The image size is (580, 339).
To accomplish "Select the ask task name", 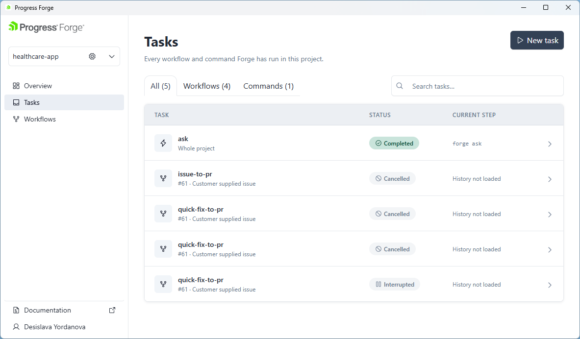I will [183, 139].
